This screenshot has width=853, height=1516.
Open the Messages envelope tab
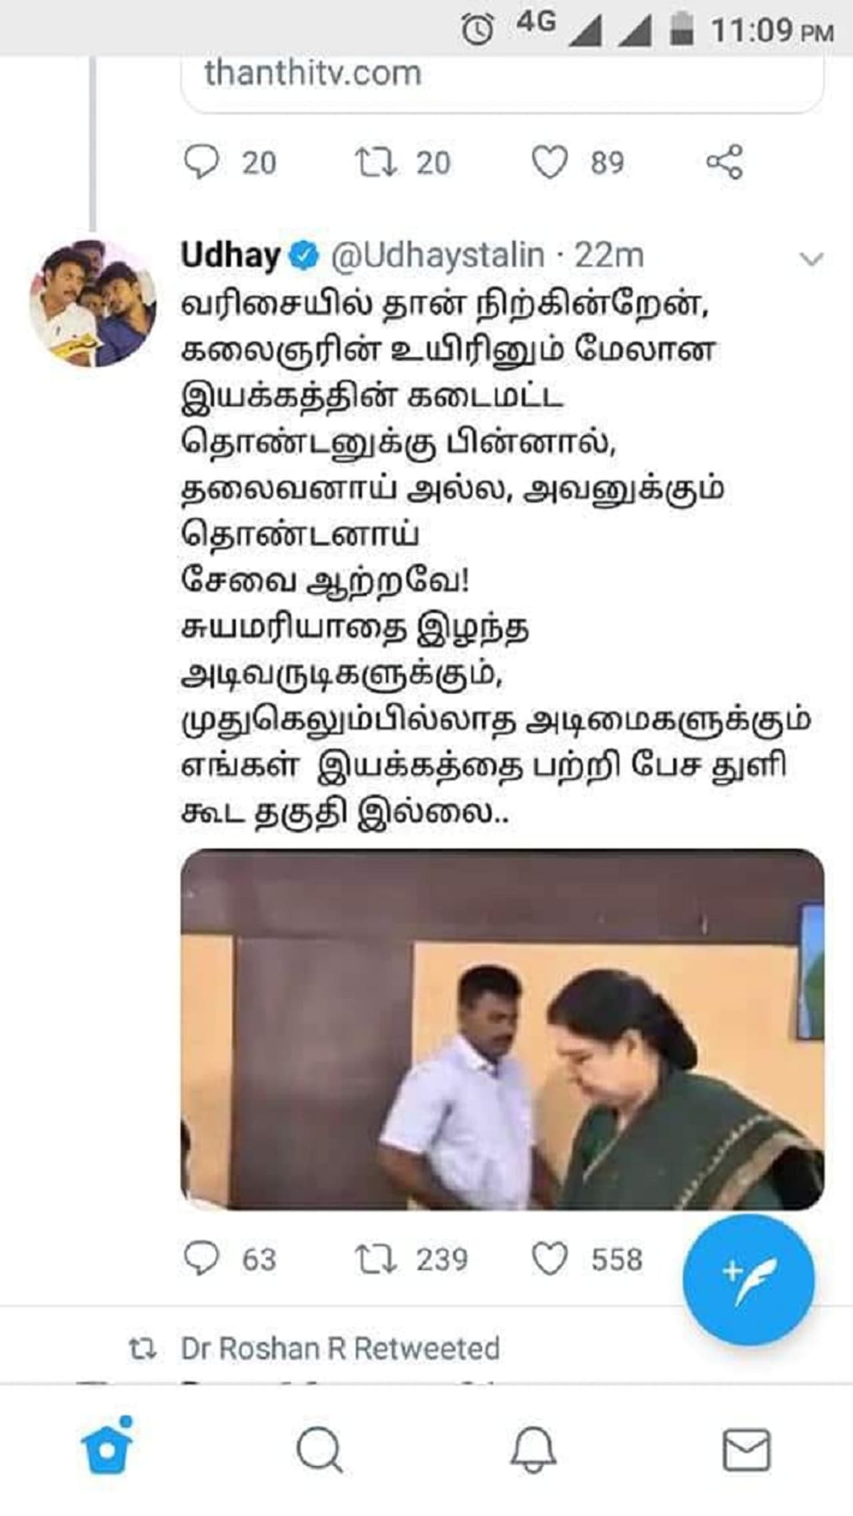[x=746, y=1449]
